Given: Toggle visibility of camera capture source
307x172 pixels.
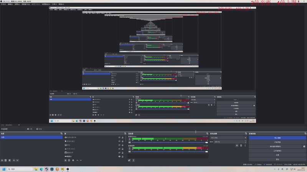Looking at the screenshot, I should coord(119,137).
